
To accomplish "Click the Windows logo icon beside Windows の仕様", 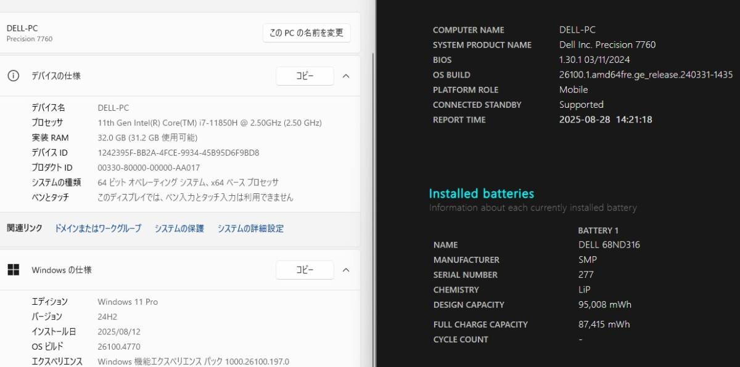I will click(x=13, y=270).
